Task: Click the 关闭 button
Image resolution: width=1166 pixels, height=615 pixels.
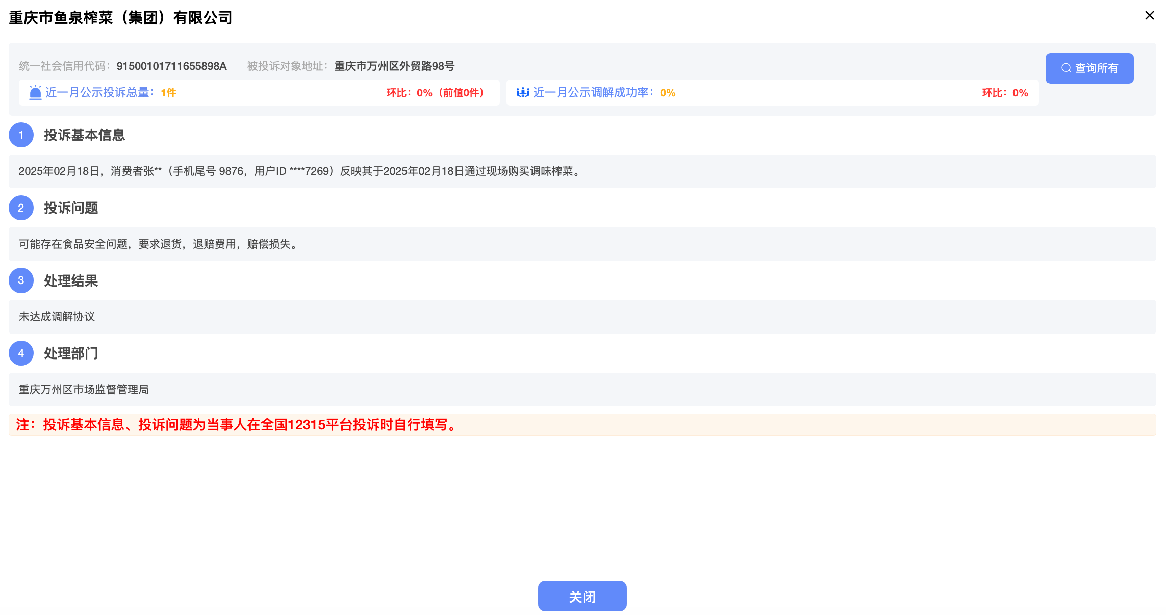Action: (582, 596)
